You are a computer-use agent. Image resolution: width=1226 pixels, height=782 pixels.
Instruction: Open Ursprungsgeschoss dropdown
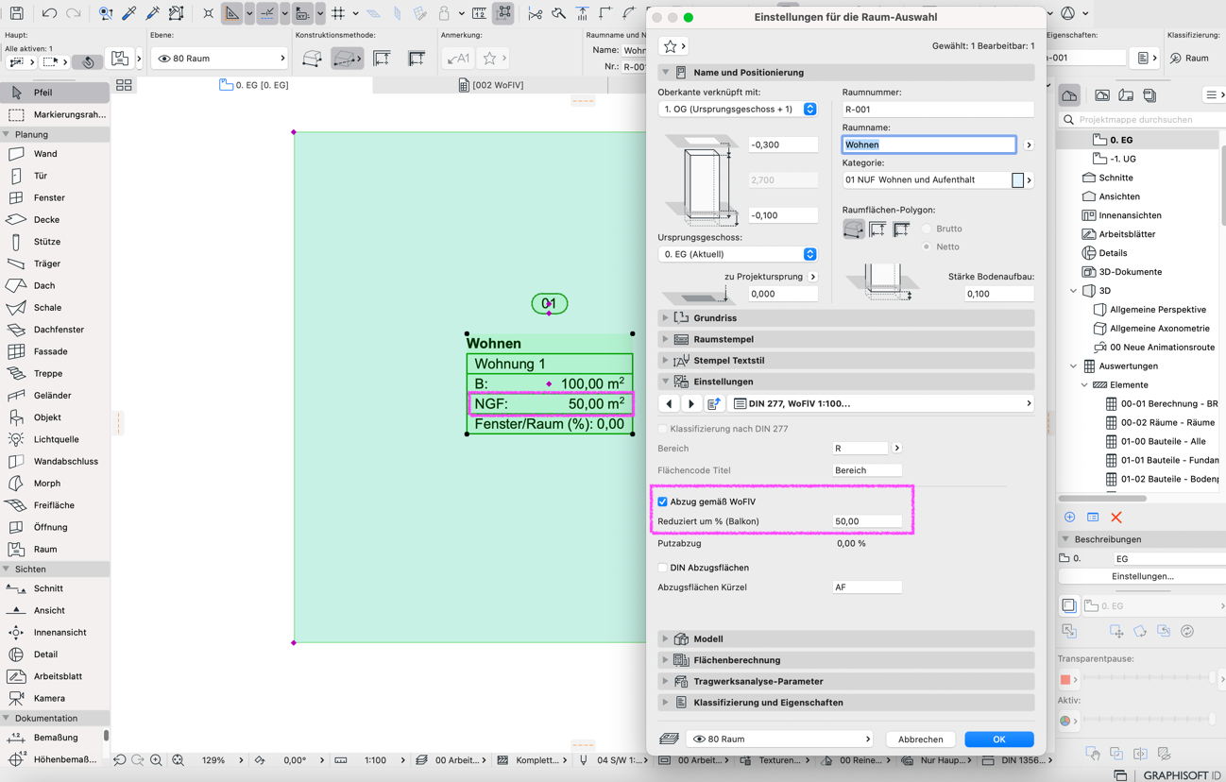[738, 254]
